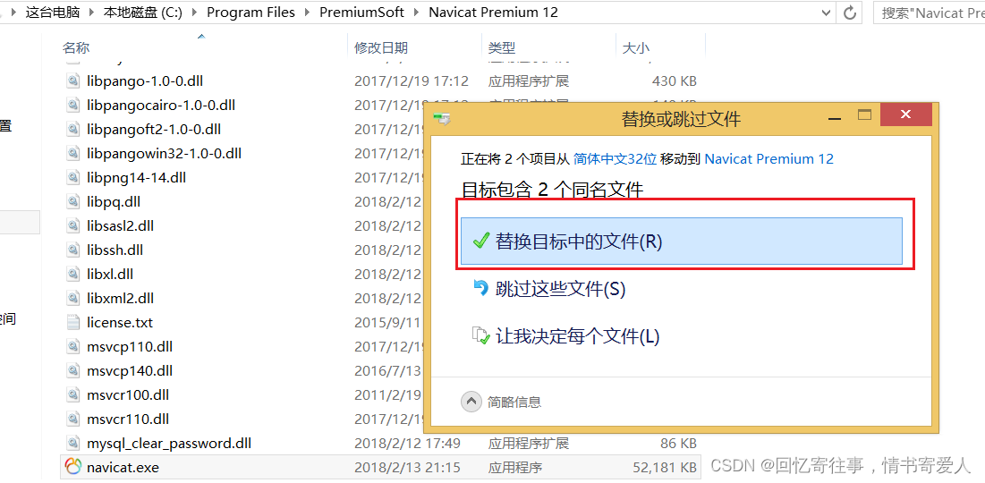Go to 这台电脑 in breadcrumb
The image size is (985, 483).
point(52,13)
